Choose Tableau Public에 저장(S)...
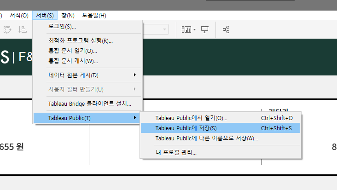This screenshot has height=190, width=337. [x=221, y=128]
